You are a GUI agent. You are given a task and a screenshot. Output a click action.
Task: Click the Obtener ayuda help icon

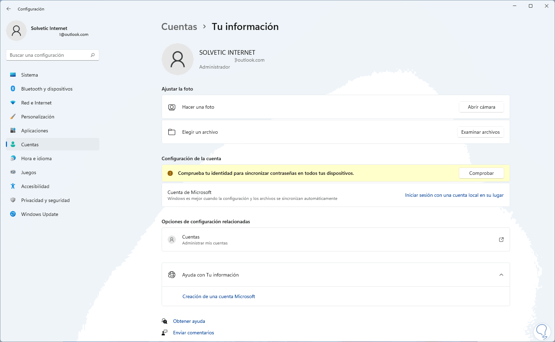click(x=164, y=321)
